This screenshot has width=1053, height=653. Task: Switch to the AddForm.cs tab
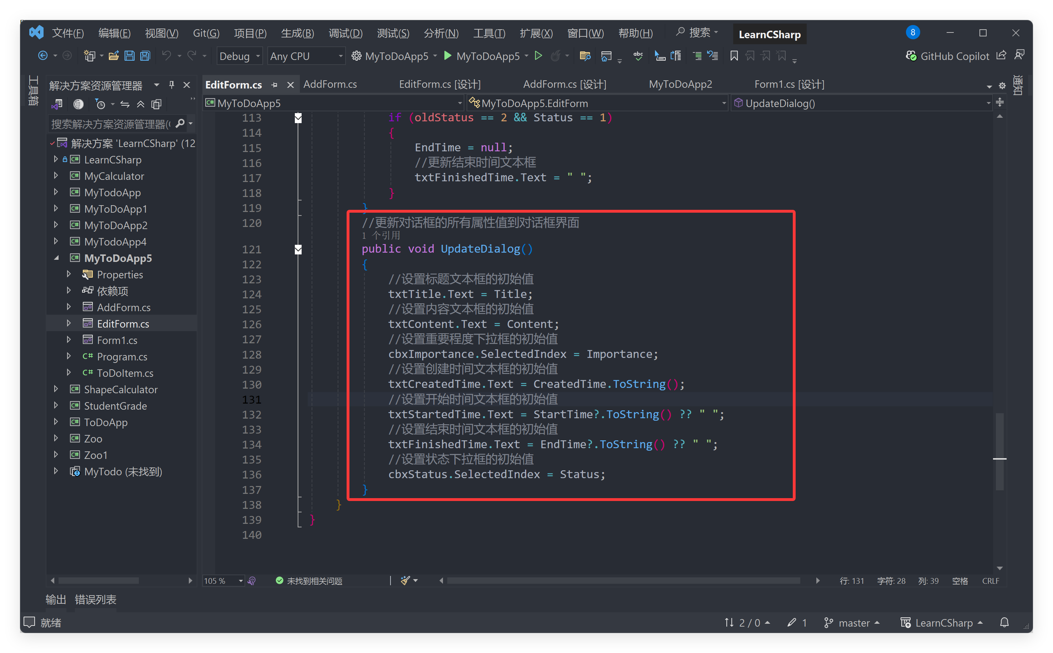tap(330, 84)
